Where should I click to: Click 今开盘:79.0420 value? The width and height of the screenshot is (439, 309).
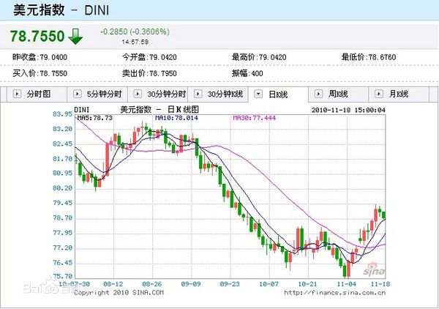click(149, 57)
